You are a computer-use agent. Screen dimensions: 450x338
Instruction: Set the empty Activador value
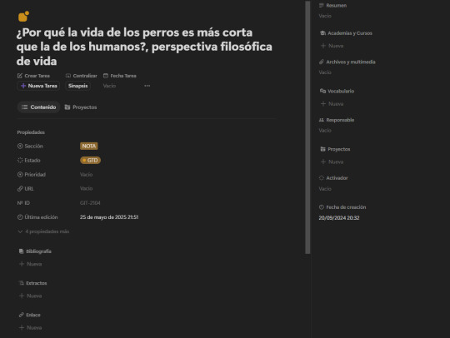pos(325,189)
